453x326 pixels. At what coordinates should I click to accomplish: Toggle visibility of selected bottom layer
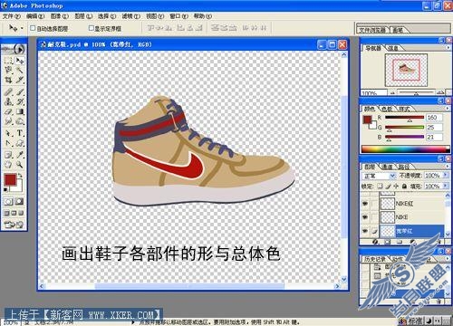tap(365, 231)
